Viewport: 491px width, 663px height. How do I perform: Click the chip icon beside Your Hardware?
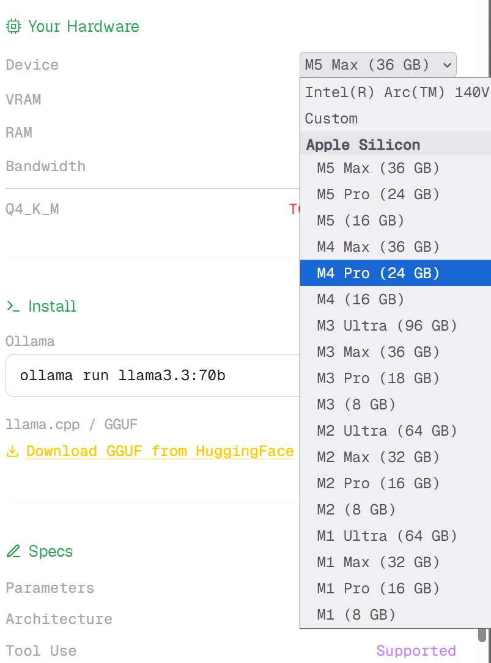tap(13, 26)
